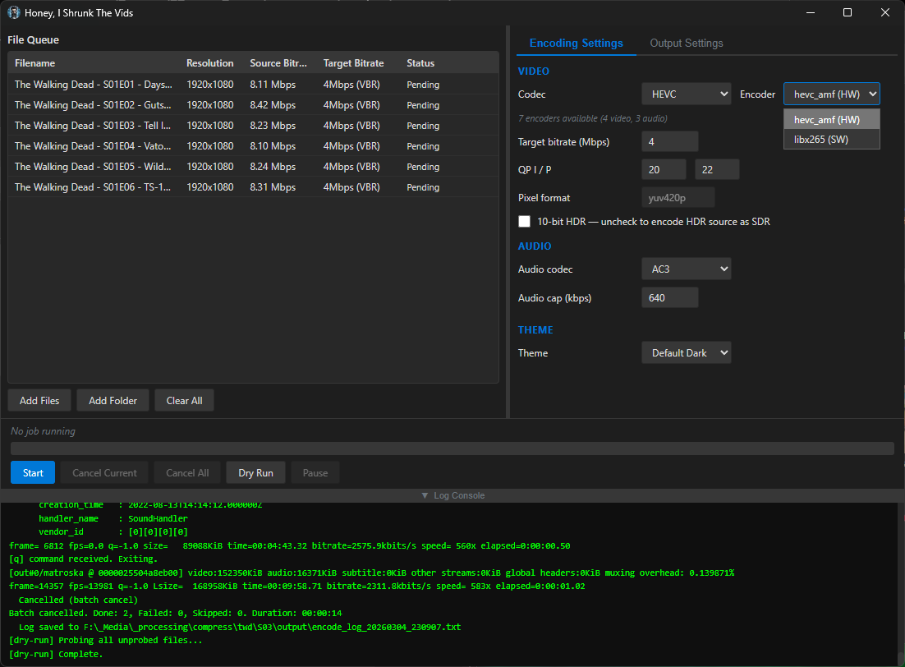Click the Target bitrate input field

tap(669, 142)
